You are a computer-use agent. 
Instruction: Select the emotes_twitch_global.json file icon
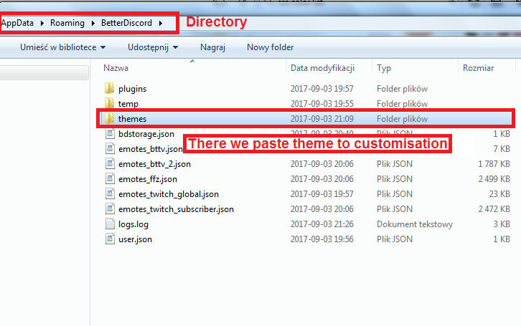(x=110, y=193)
